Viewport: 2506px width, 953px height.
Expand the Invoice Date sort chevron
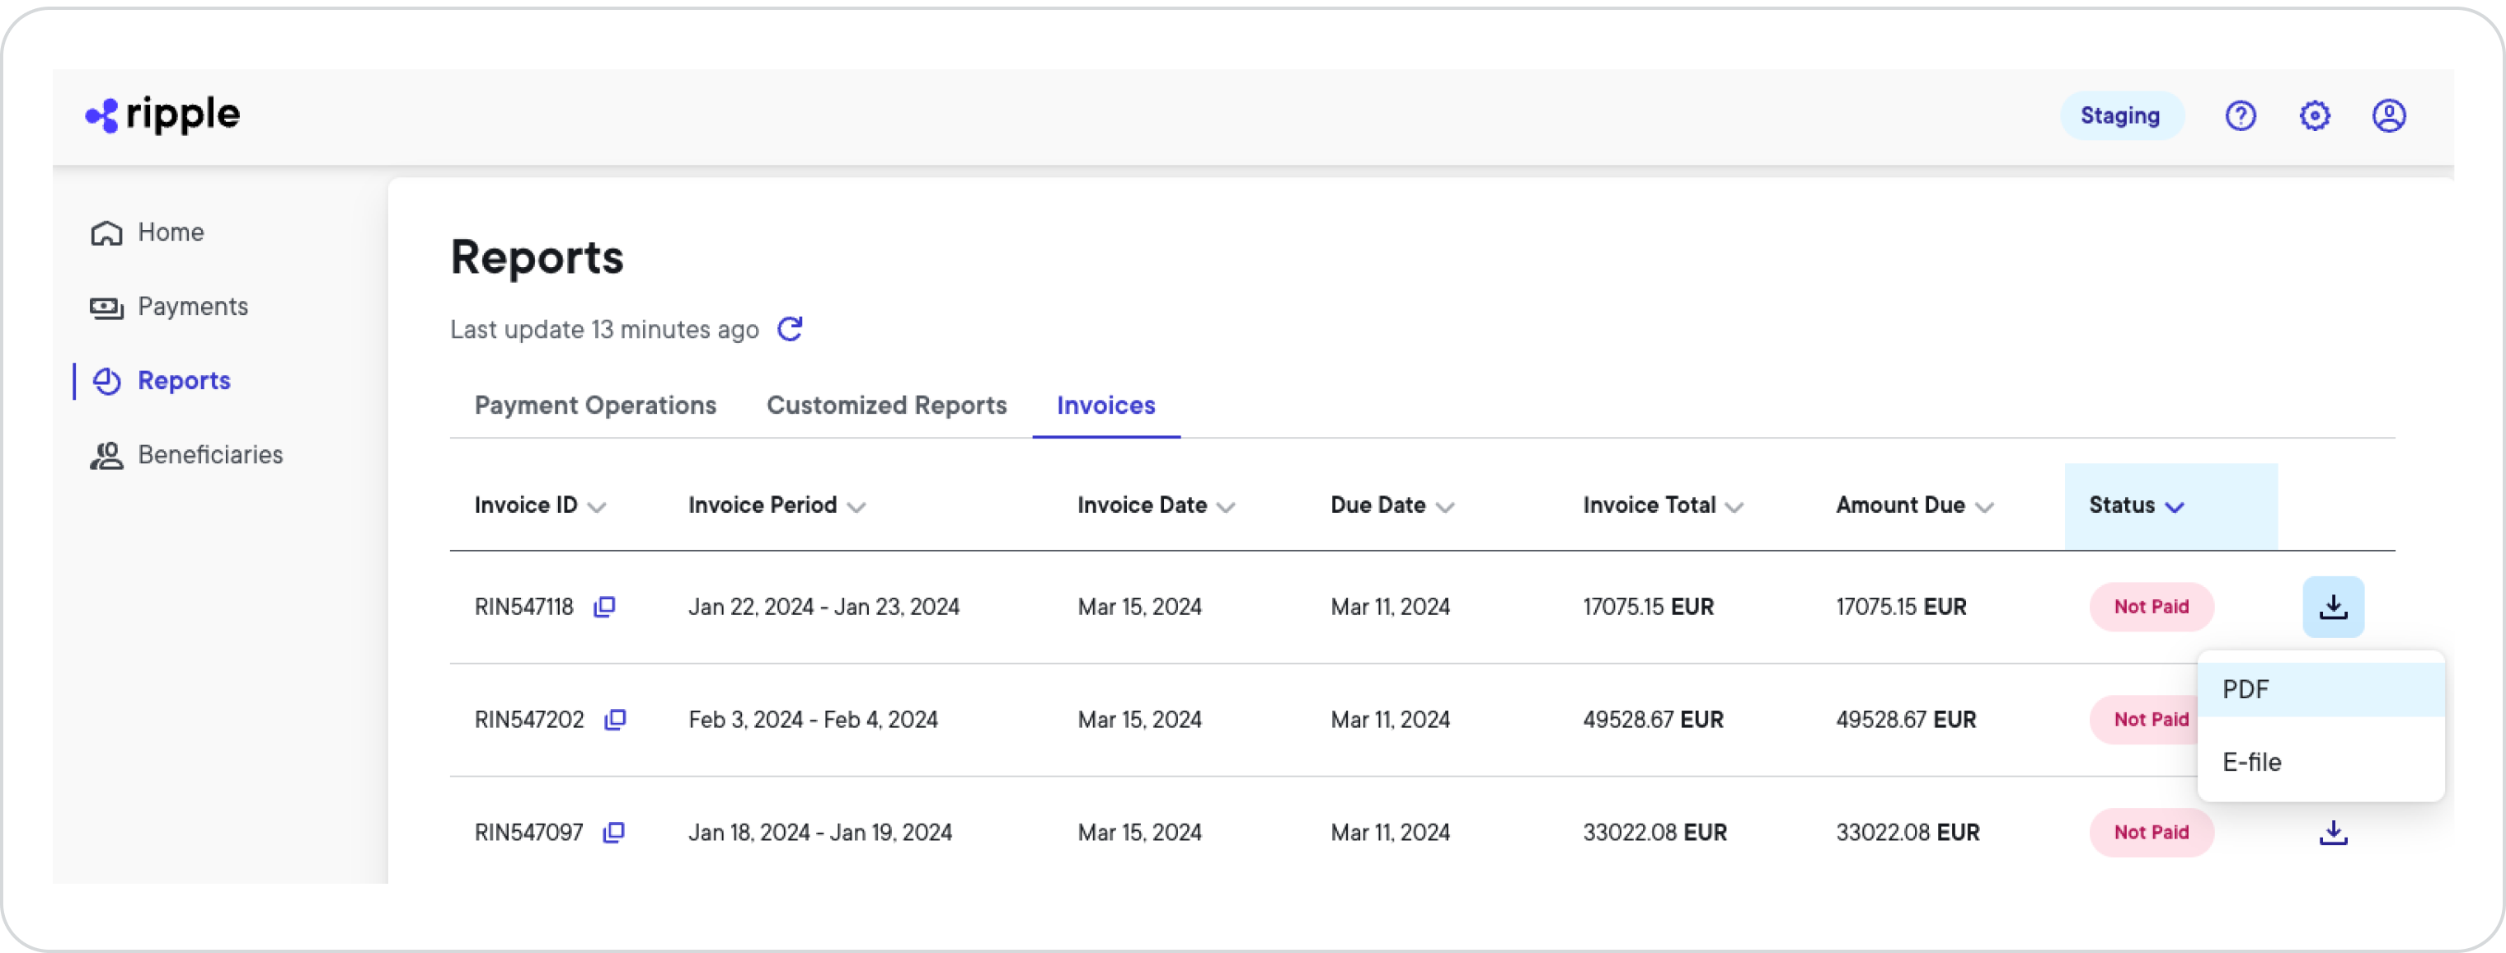(x=1225, y=507)
